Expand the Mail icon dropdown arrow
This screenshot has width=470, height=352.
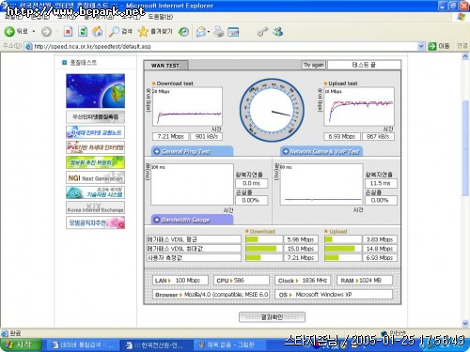pyautogui.click(x=209, y=32)
